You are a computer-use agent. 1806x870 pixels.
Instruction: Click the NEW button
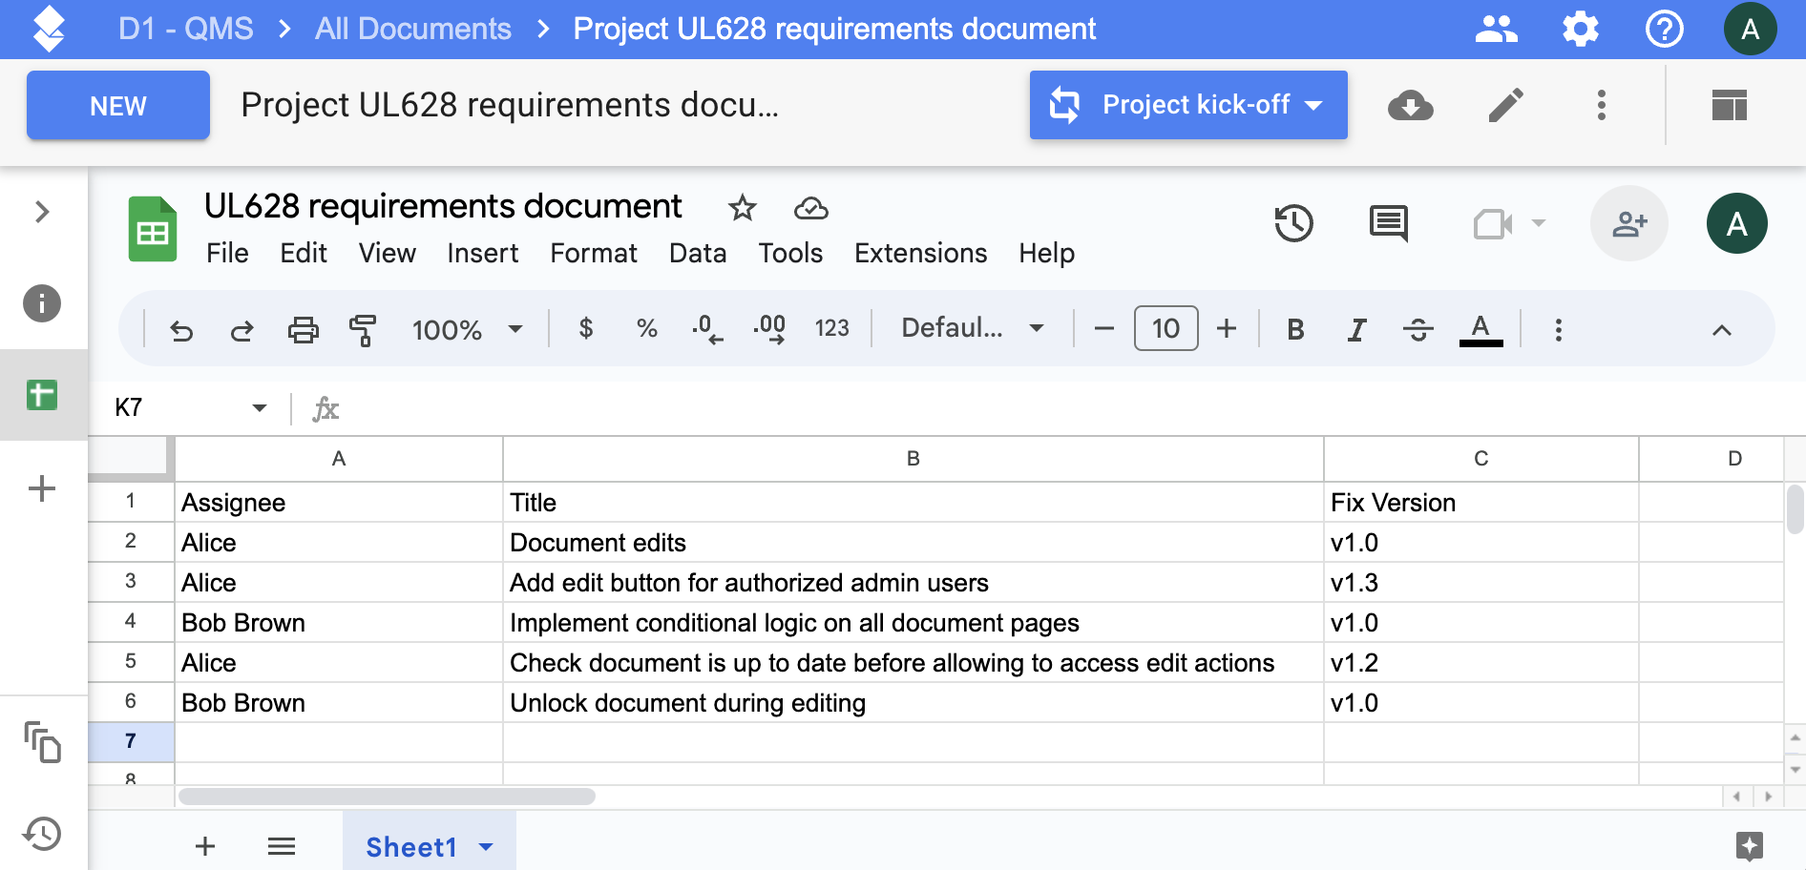coord(118,106)
